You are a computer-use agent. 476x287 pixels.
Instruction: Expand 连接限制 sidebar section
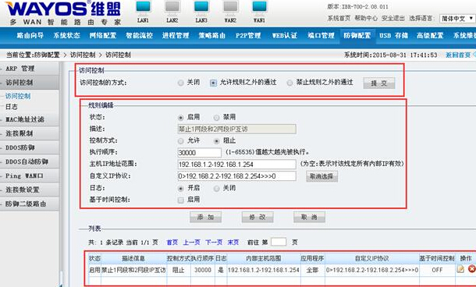30,133
